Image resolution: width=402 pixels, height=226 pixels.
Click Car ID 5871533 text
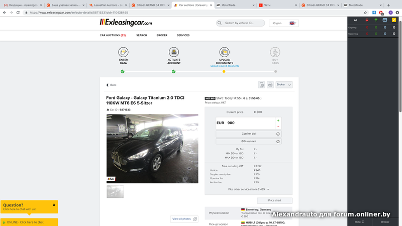coord(119,109)
